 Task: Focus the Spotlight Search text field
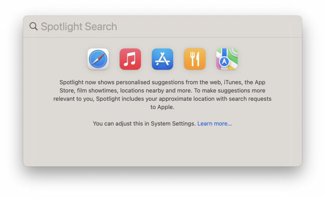159,27
